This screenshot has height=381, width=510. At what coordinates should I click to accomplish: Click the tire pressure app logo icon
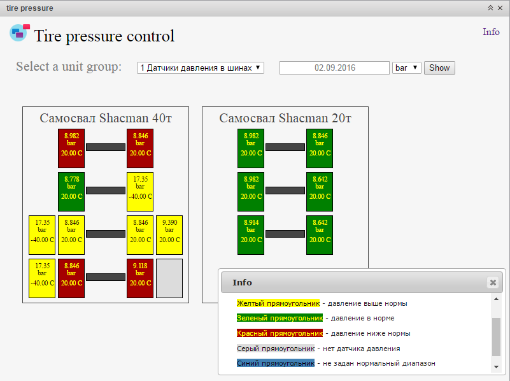[x=20, y=32]
